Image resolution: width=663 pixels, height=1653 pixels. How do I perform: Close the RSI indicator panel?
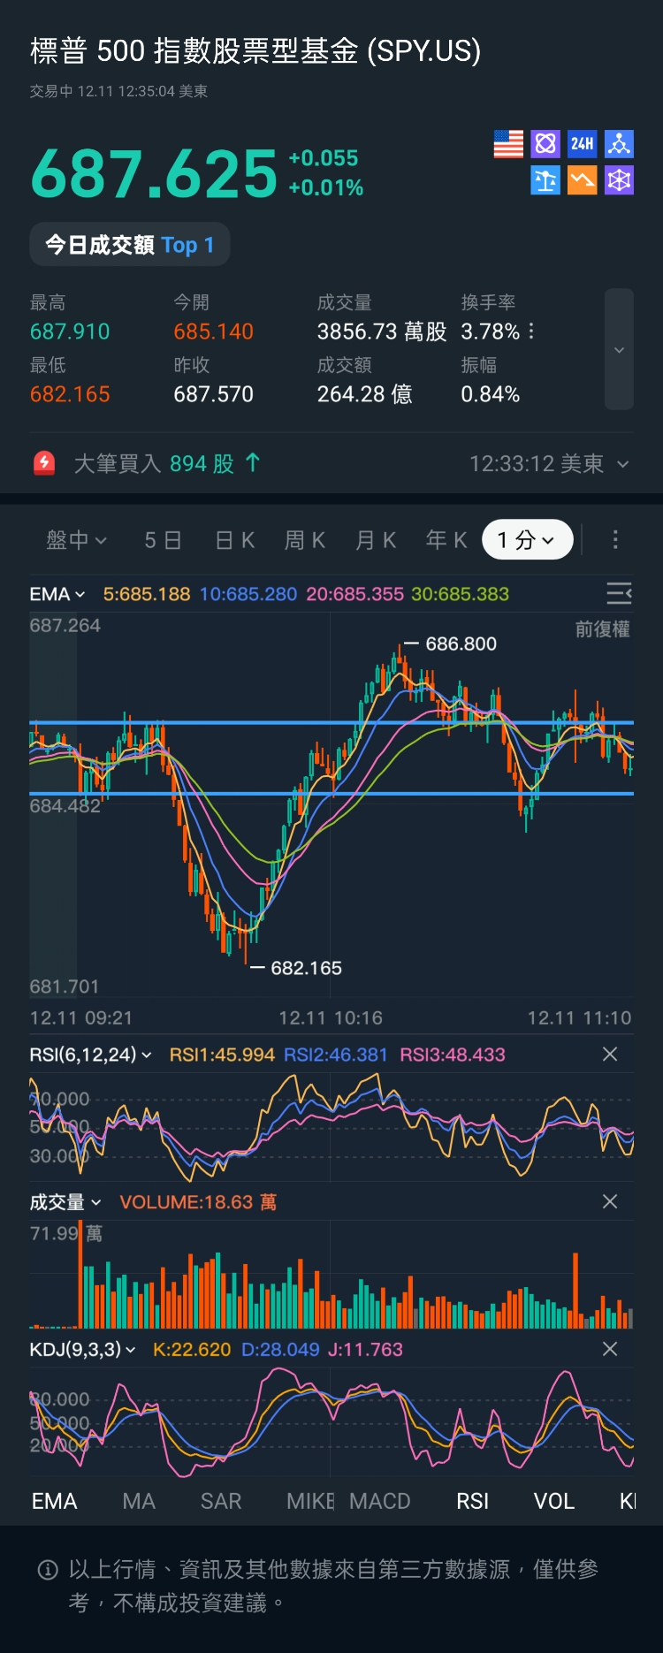click(609, 1054)
